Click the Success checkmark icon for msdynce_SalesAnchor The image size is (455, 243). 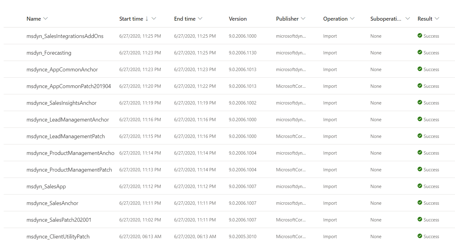(x=420, y=203)
